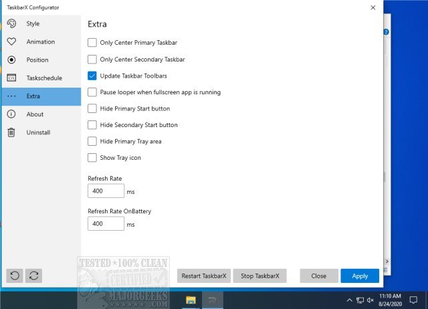Open the Style section

tap(41, 24)
